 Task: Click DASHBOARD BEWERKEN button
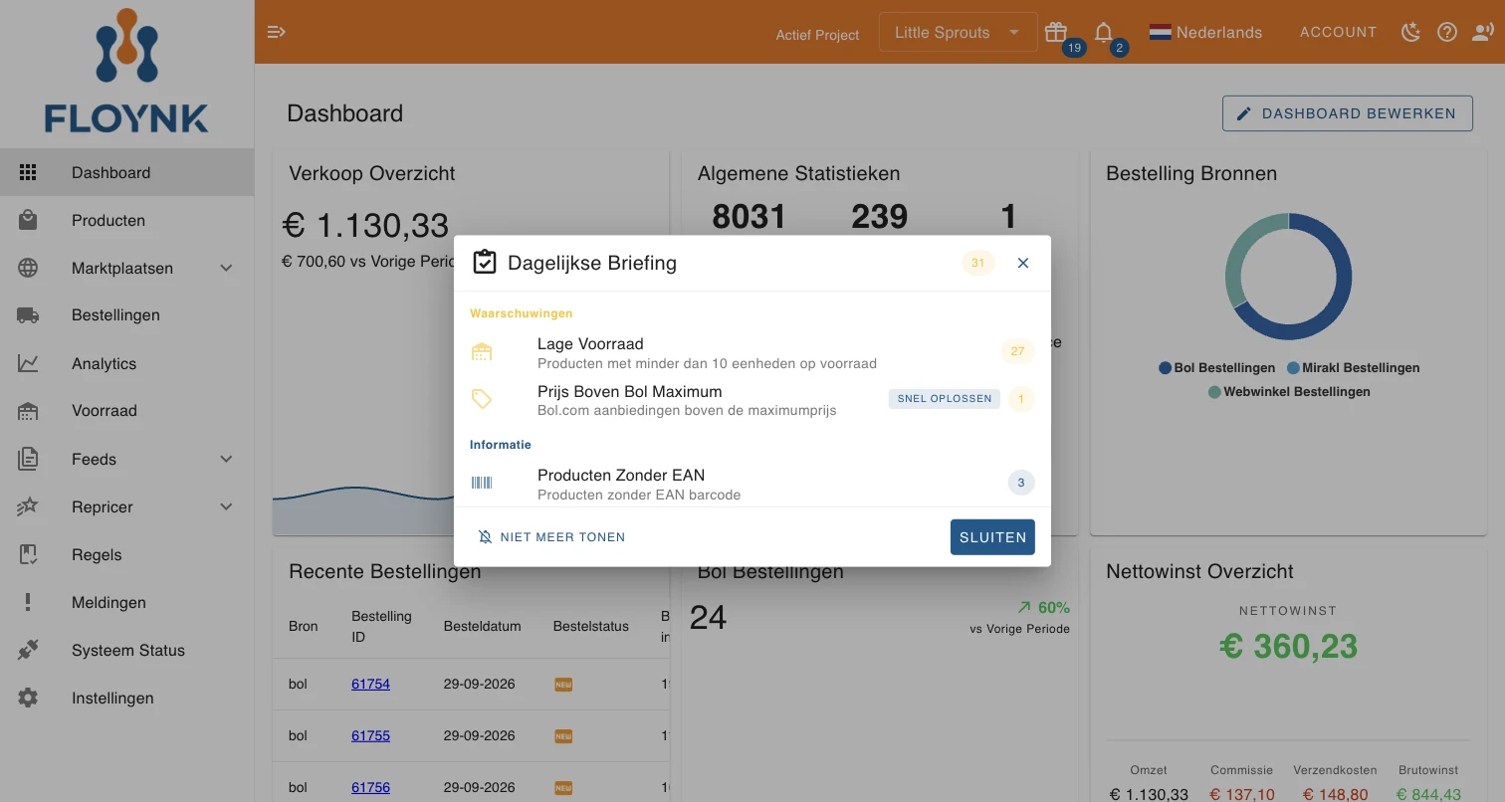point(1348,113)
